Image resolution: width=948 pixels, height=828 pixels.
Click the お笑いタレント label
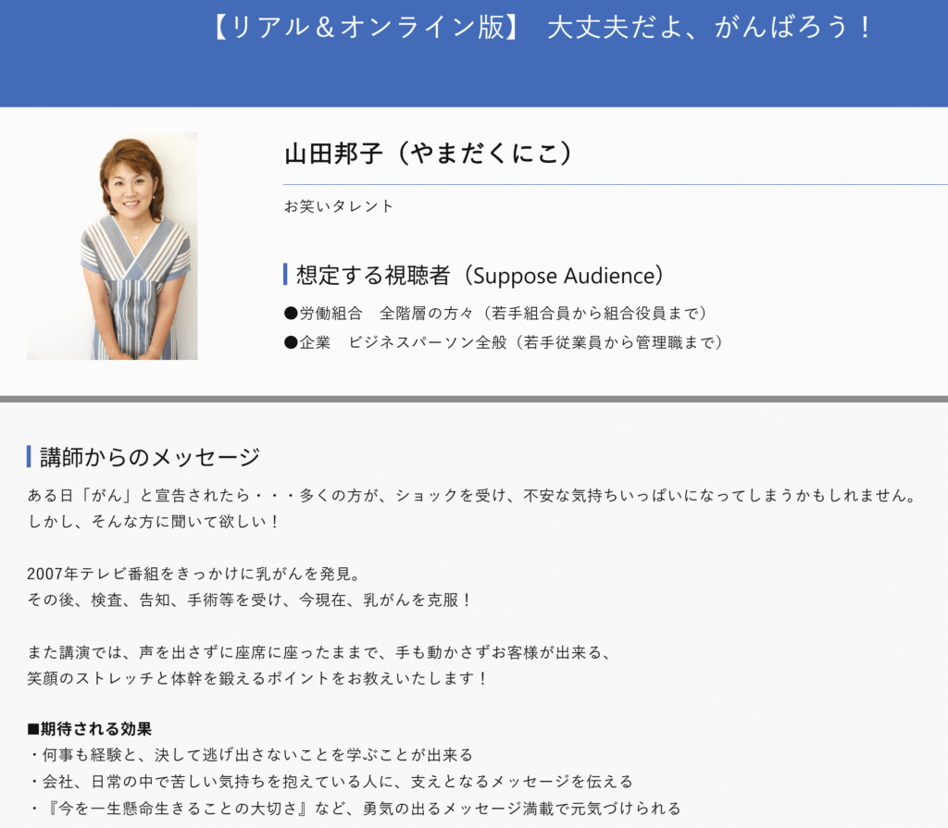pos(339,206)
